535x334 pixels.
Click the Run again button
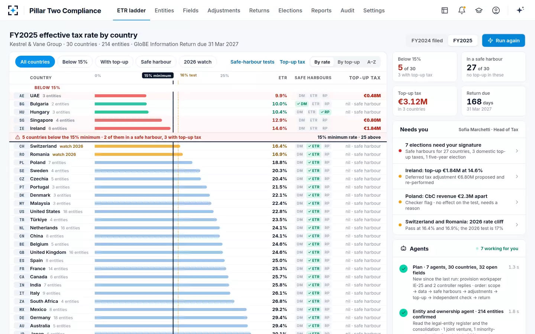503,40
